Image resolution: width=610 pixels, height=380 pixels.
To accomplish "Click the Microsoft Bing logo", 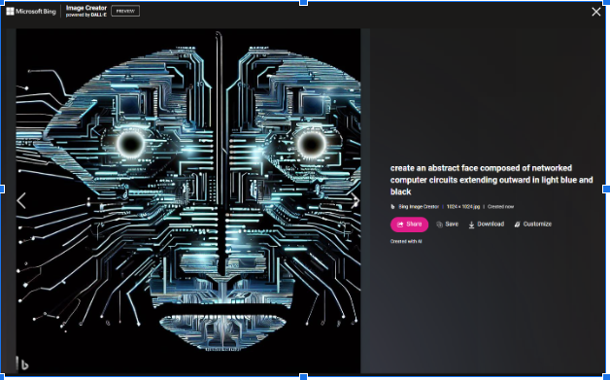I will coord(31,12).
